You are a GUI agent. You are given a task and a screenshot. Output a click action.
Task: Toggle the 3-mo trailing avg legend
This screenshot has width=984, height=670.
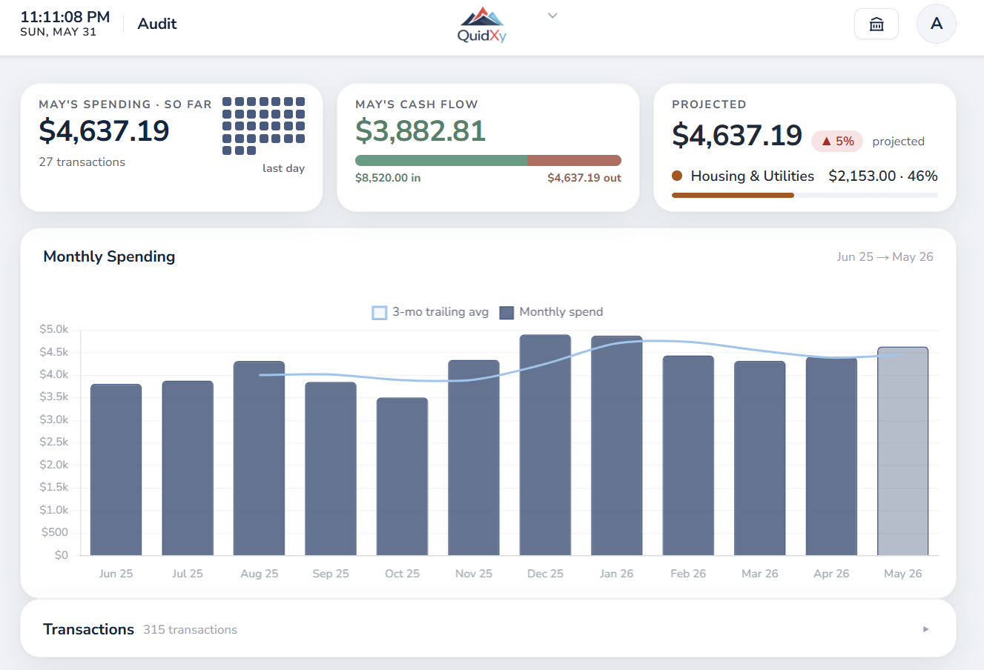click(x=430, y=312)
